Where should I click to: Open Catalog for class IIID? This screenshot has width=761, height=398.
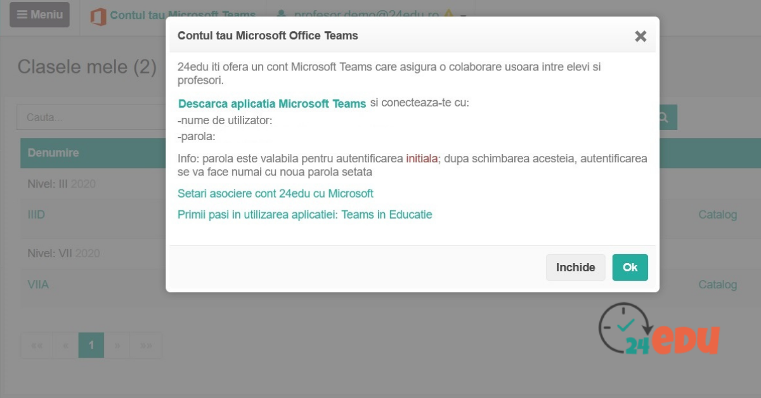(x=717, y=215)
